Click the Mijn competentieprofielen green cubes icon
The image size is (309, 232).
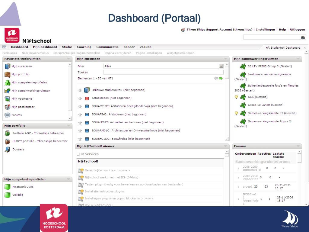pyautogui.click(x=8, y=82)
